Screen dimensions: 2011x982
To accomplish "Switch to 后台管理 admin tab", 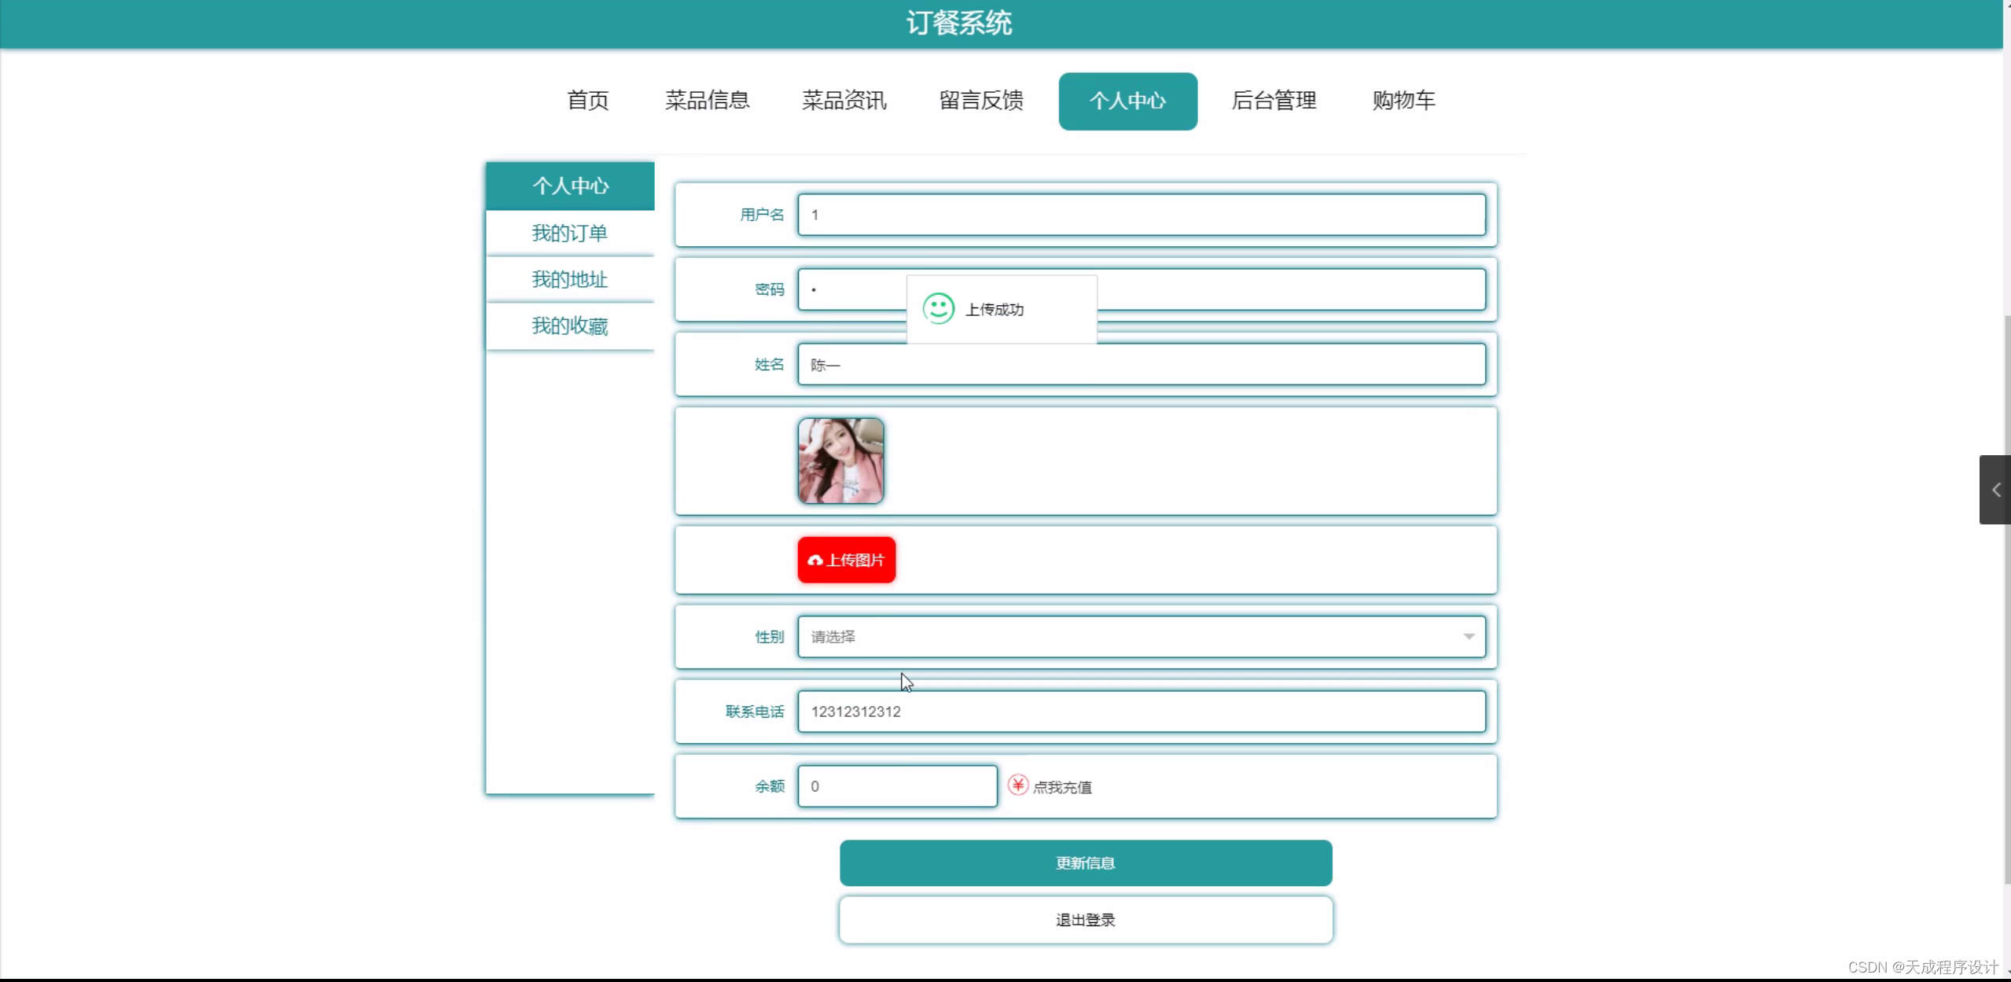I will click(1274, 101).
